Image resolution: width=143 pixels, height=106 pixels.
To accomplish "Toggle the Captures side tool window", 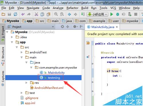I will tap(3, 78).
